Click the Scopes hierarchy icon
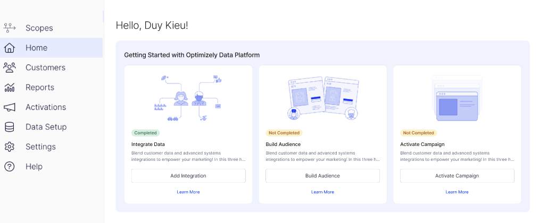The height and width of the screenshot is (223, 540). coord(10,28)
